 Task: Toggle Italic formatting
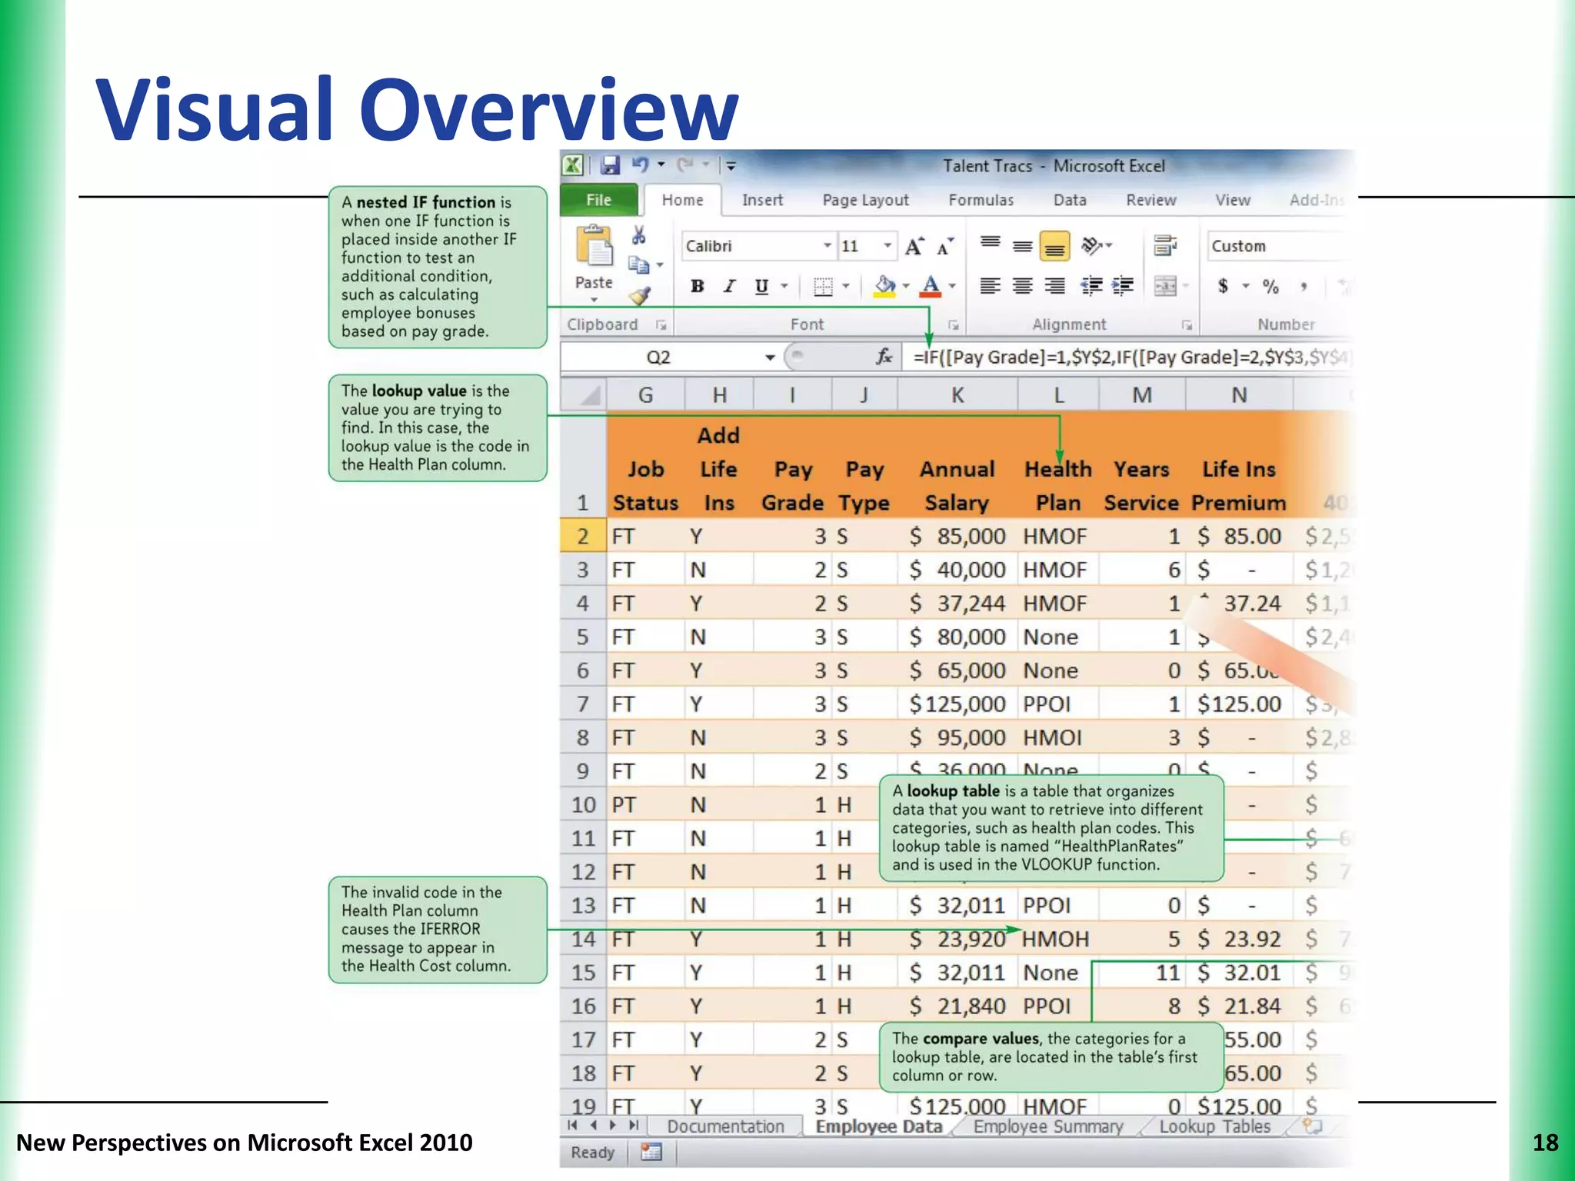point(729,286)
